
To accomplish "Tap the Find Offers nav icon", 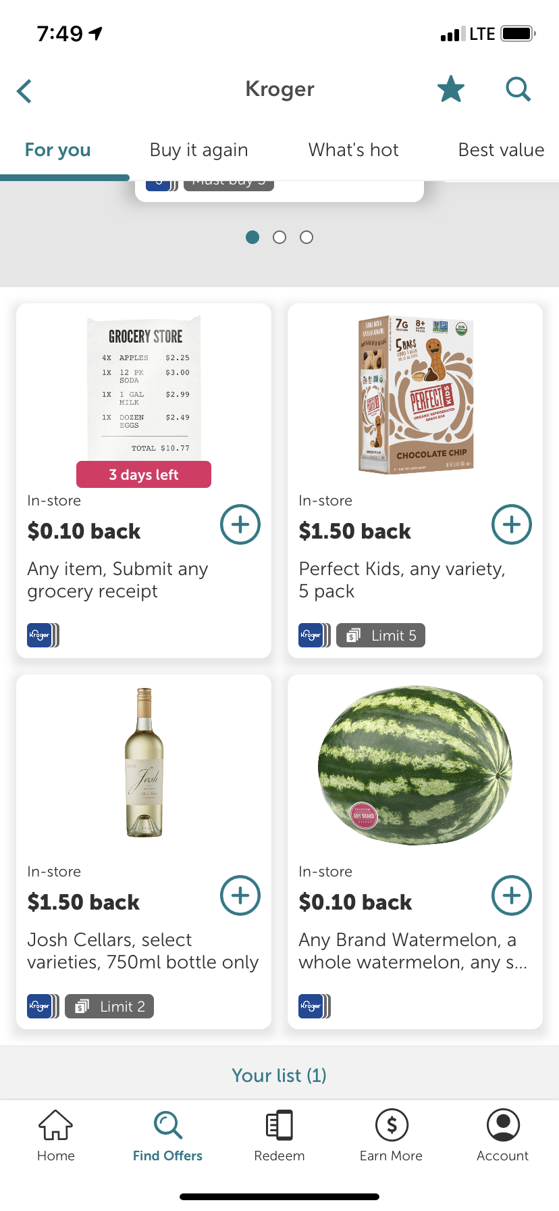I will tap(167, 1135).
